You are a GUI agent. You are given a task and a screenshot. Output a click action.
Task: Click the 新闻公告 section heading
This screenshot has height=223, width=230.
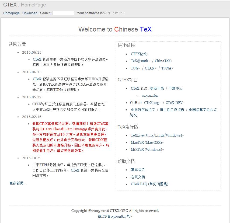pos(17,44)
